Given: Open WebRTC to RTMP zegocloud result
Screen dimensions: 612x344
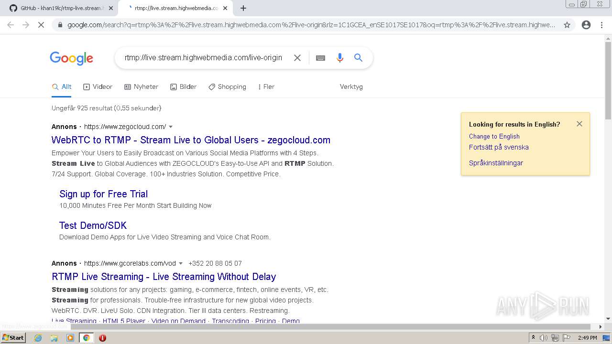Looking at the screenshot, I should (191, 140).
